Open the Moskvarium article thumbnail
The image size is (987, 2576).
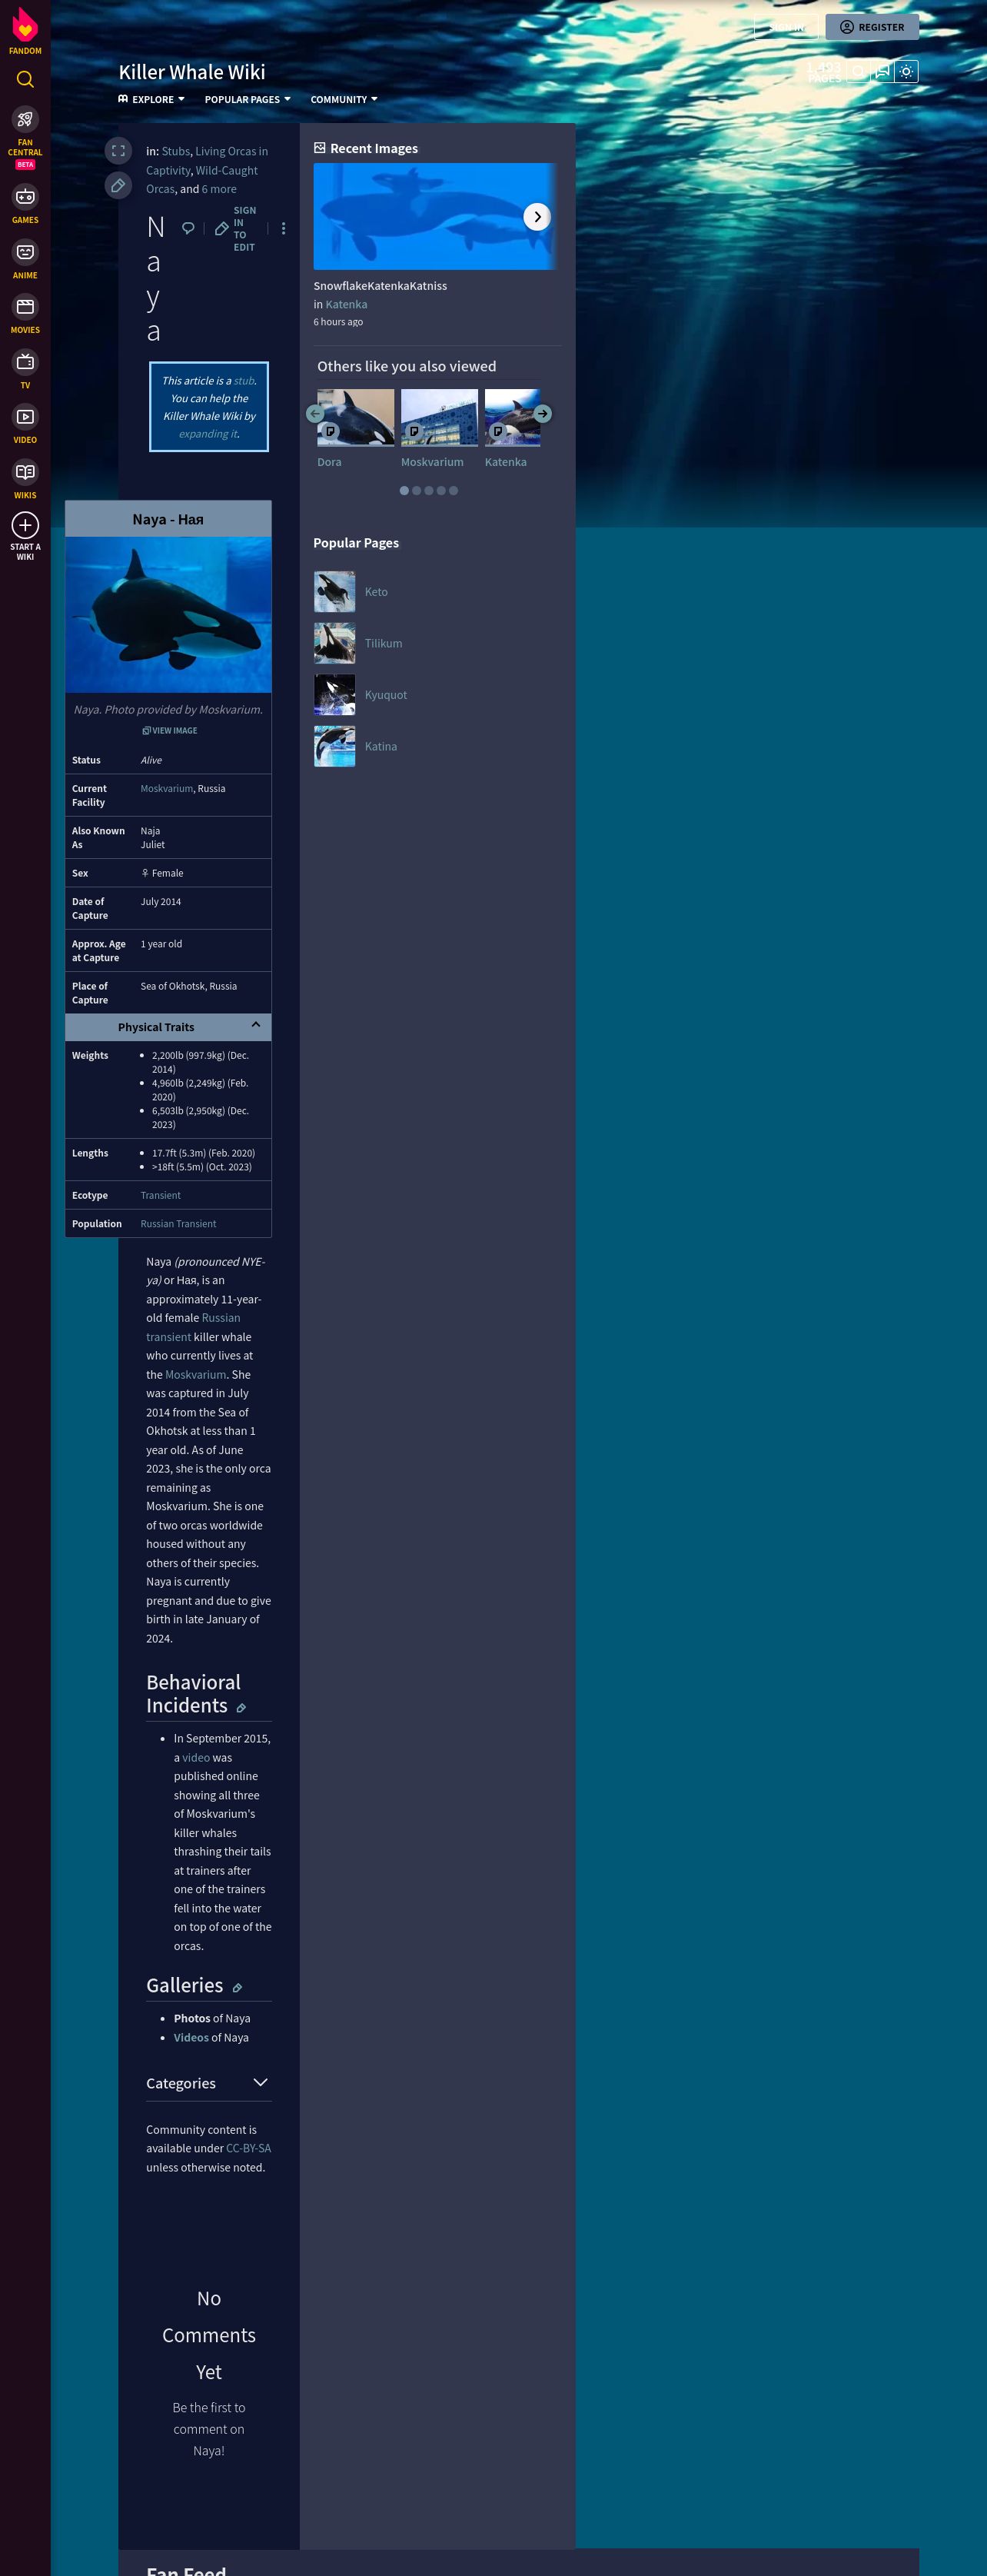coord(439,417)
